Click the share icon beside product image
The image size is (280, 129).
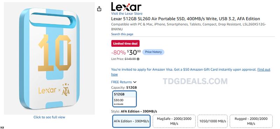coord(99,9)
